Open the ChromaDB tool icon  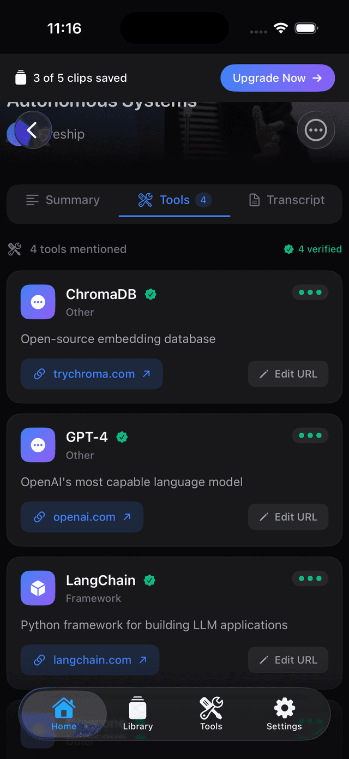point(38,302)
